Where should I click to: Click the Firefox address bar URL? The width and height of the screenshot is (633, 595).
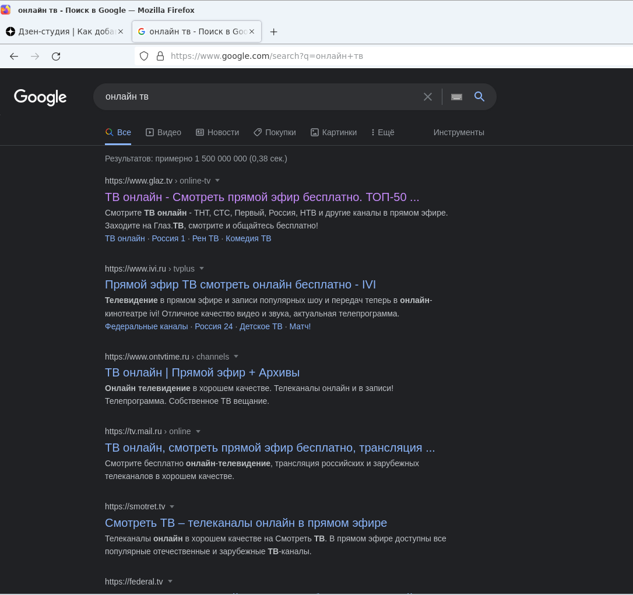(267, 56)
